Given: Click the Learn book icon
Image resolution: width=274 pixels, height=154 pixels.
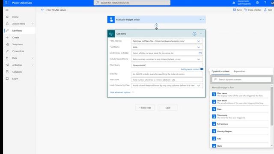Looking at the screenshot, I should coord(7,79).
